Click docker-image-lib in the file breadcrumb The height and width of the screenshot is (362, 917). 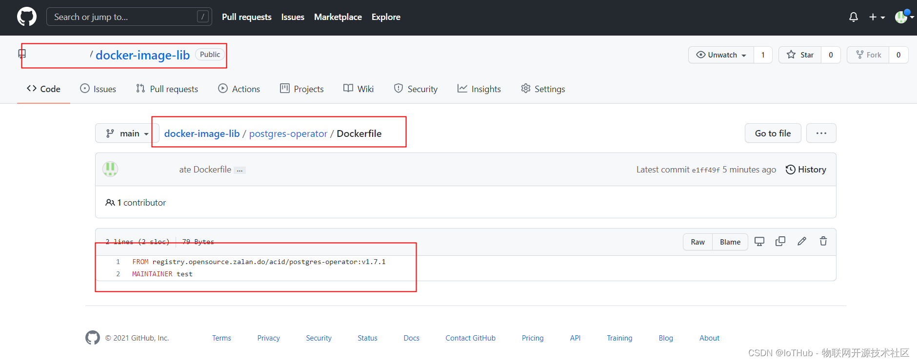202,133
